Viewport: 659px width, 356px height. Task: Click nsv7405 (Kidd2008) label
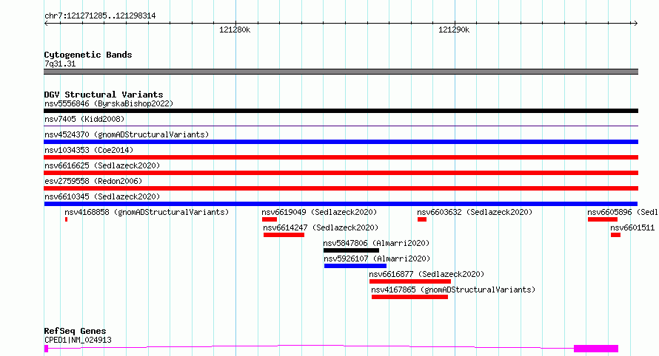[x=84, y=119]
